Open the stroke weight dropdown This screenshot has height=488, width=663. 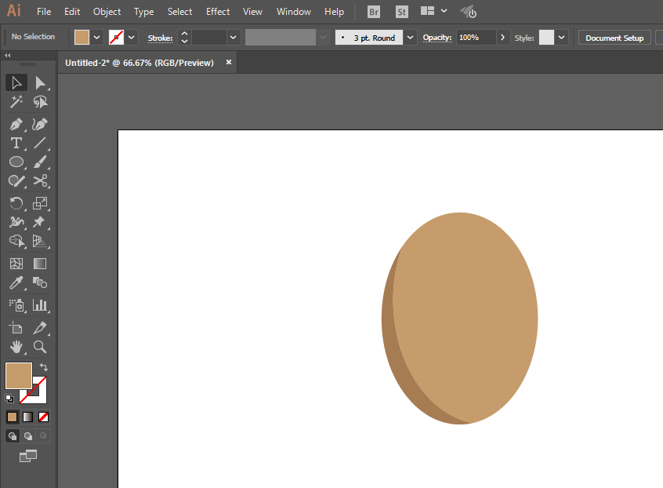pos(233,38)
